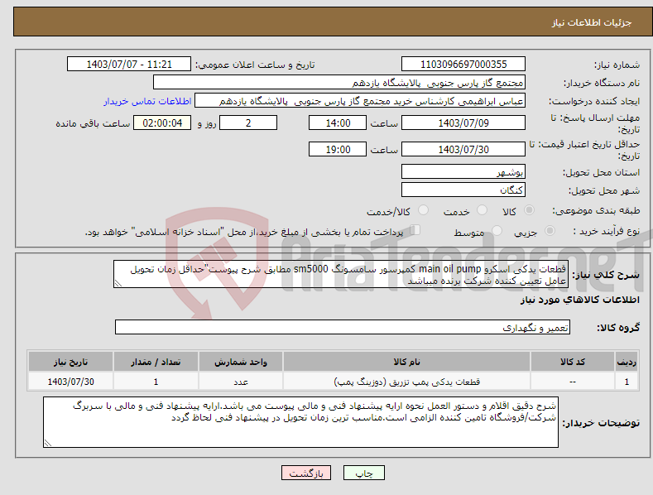This screenshot has height=495, width=653.
Task: Click the buyer notes text area
Action: point(300,422)
